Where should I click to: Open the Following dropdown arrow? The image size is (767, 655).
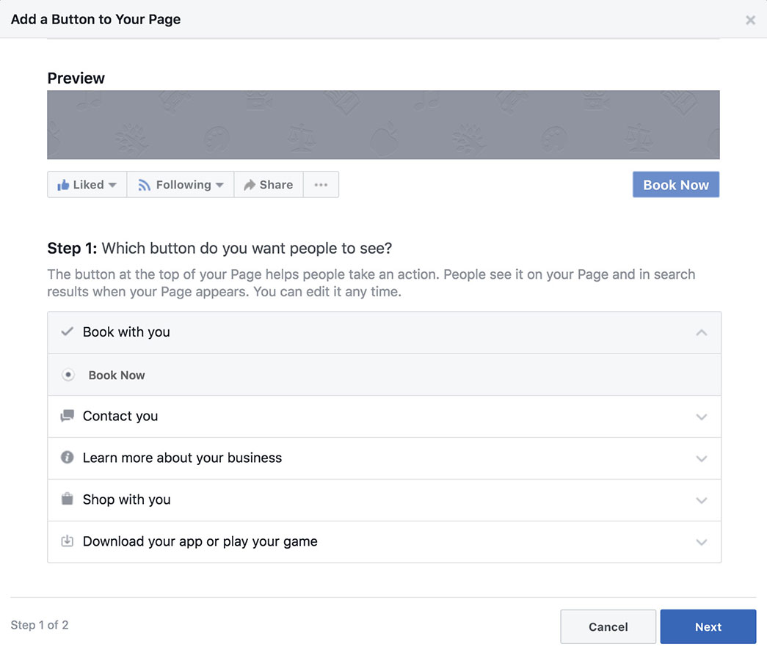click(x=219, y=185)
